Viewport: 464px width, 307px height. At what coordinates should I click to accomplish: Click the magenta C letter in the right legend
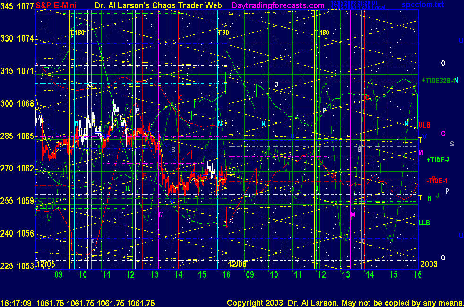(x=443, y=133)
